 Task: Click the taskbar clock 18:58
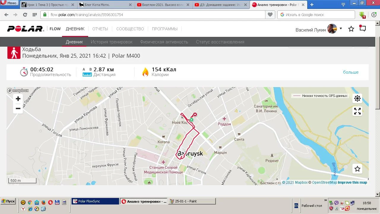point(367,203)
